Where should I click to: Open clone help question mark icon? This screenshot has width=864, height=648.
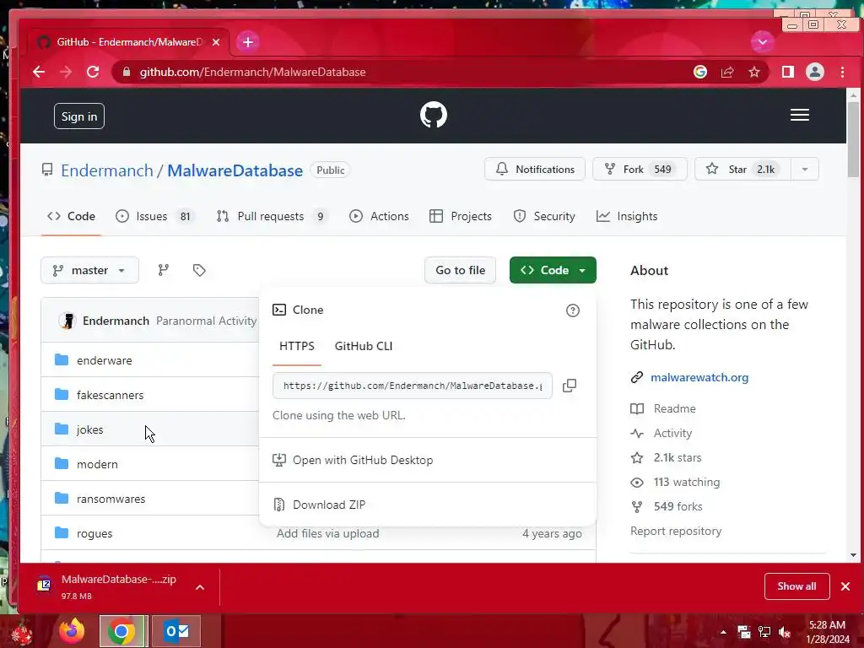573,310
